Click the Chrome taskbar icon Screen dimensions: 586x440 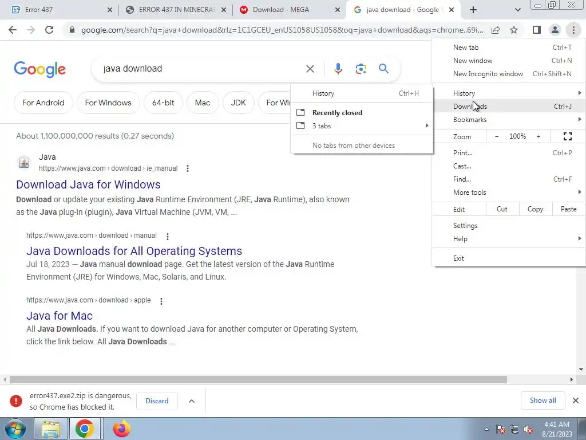pos(85,429)
